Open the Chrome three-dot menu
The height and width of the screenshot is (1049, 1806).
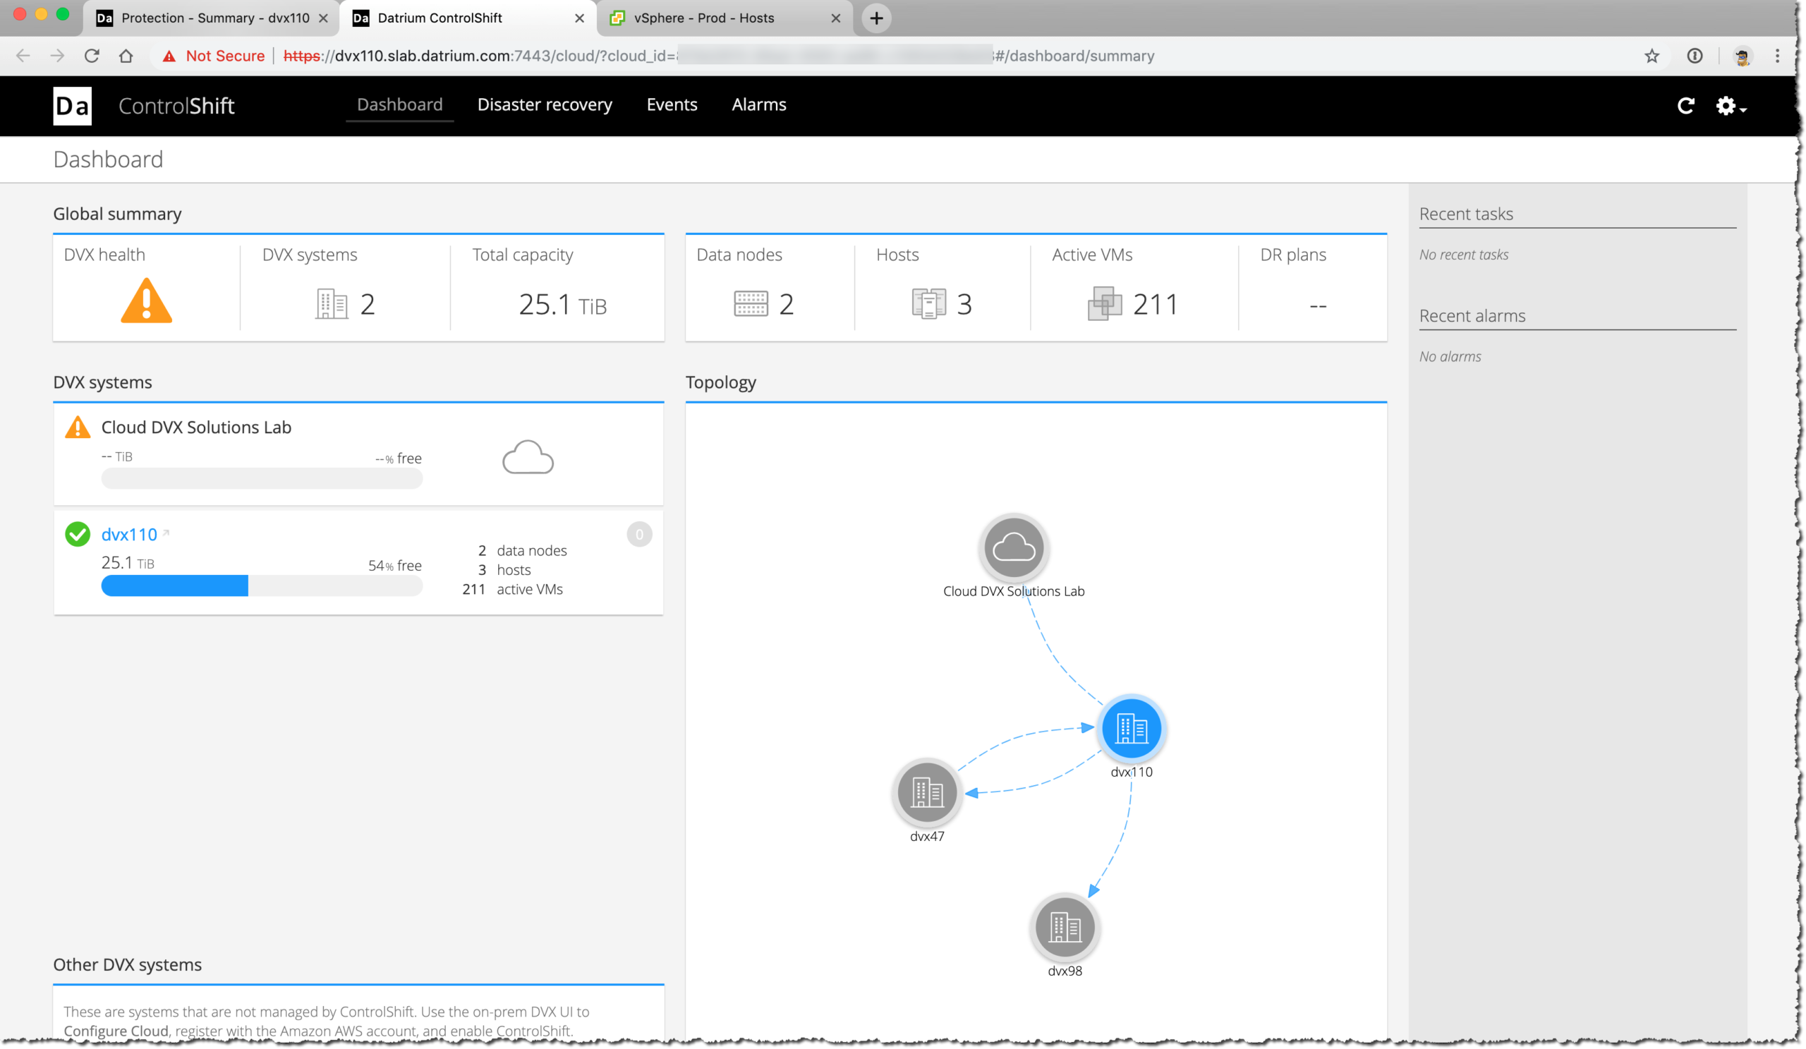(x=1776, y=56)
